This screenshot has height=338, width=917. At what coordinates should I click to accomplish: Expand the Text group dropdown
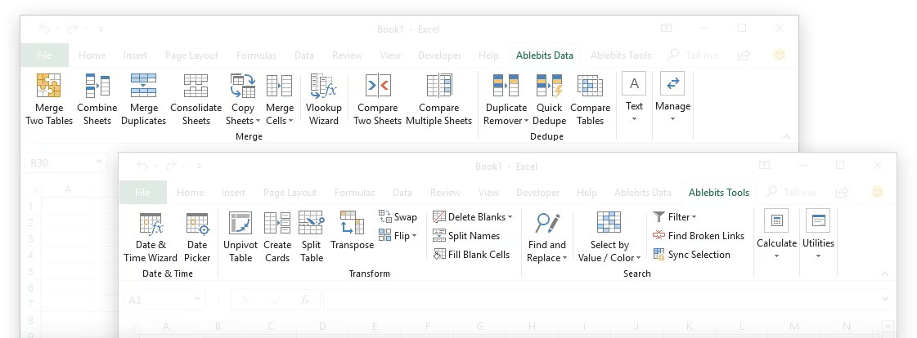pyautogui.click(x=634, y=119)
